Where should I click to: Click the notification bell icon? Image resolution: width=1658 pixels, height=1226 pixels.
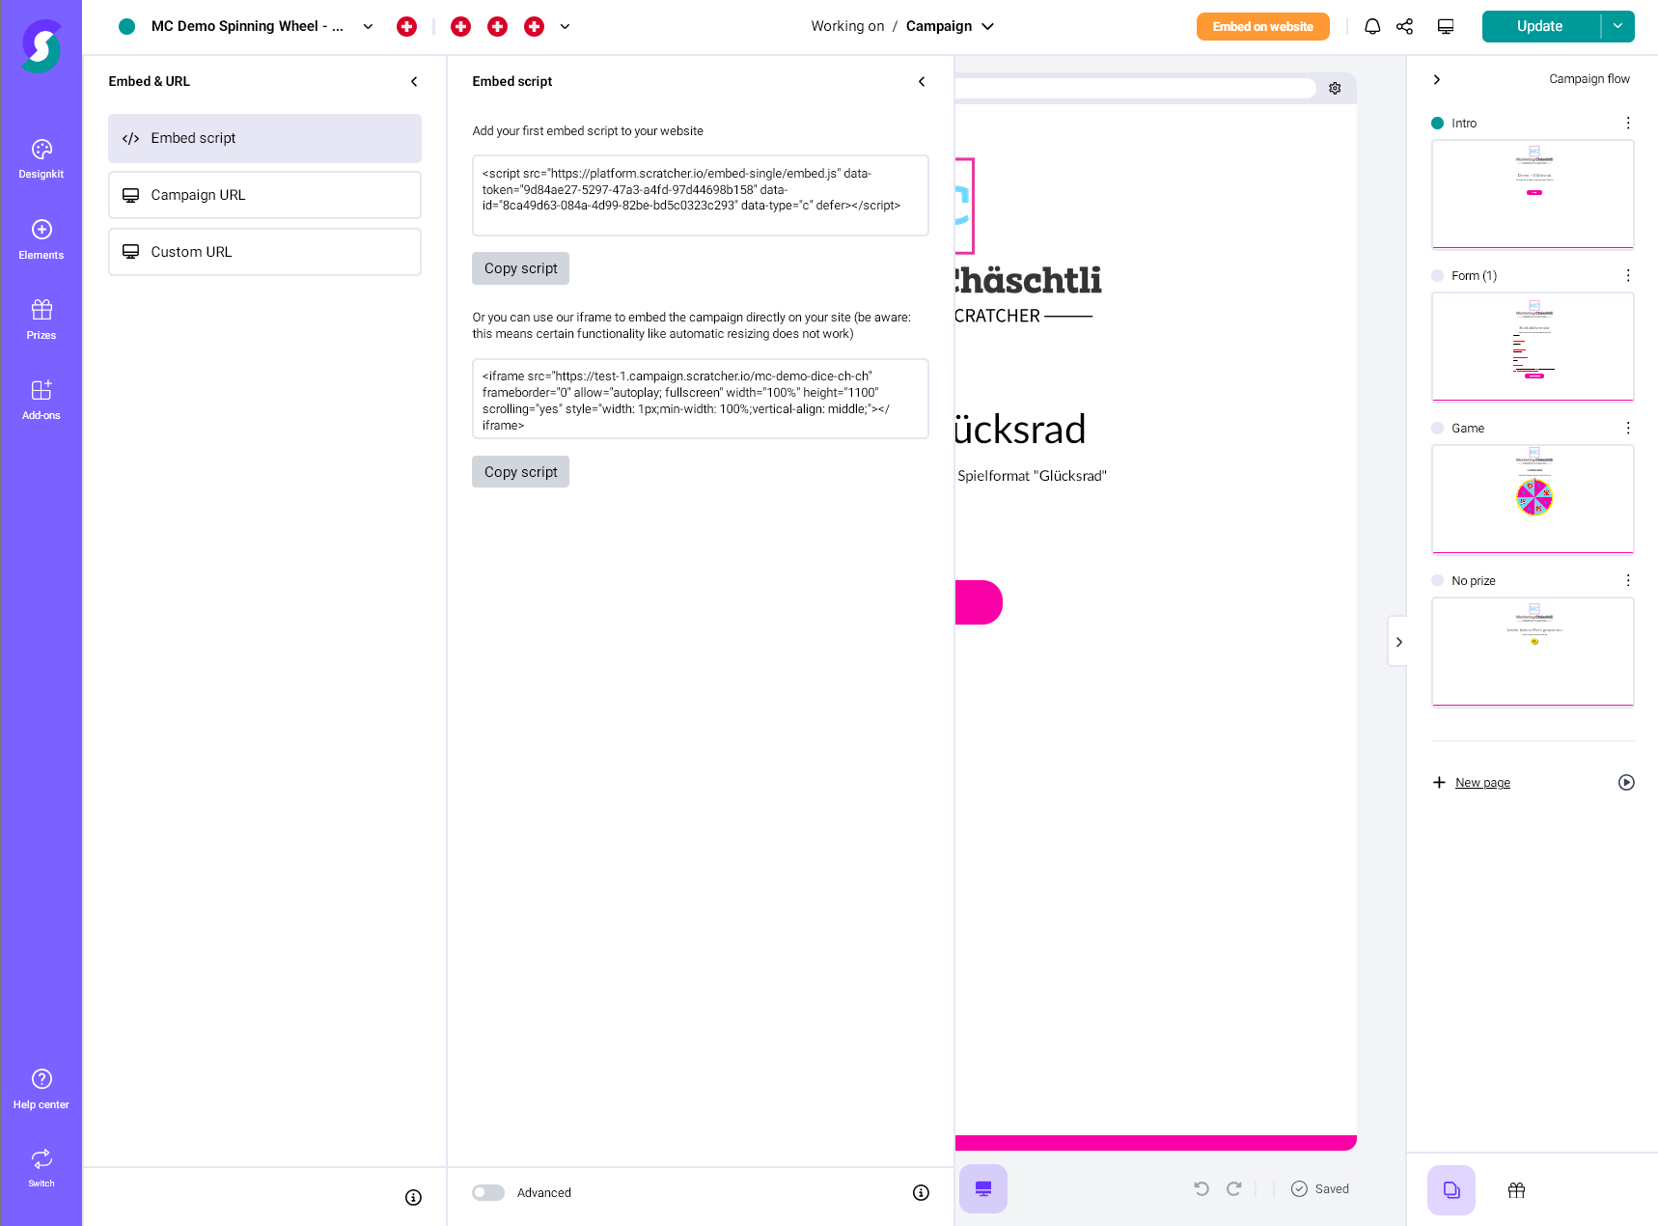[x=1372, y=26]
